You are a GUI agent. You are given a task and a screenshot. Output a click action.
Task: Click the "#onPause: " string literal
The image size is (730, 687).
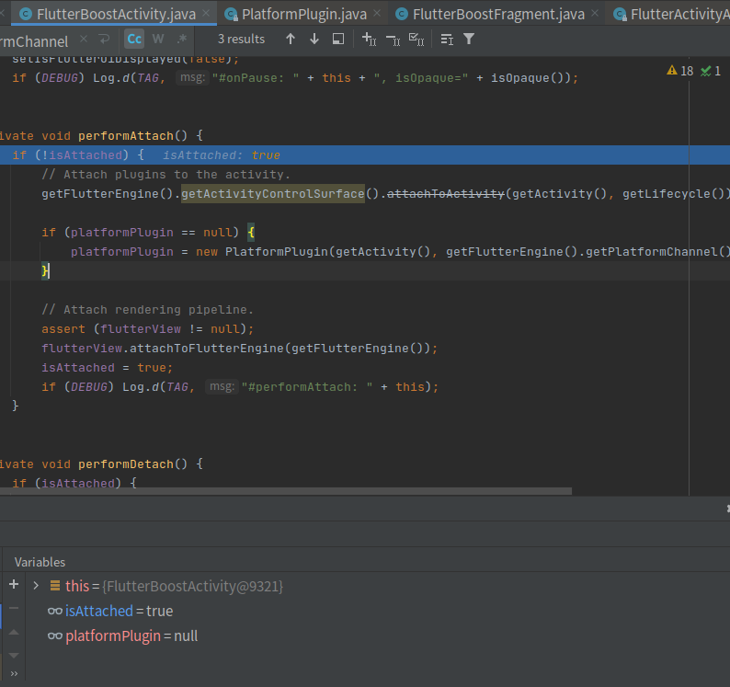[x=256, y=78]
